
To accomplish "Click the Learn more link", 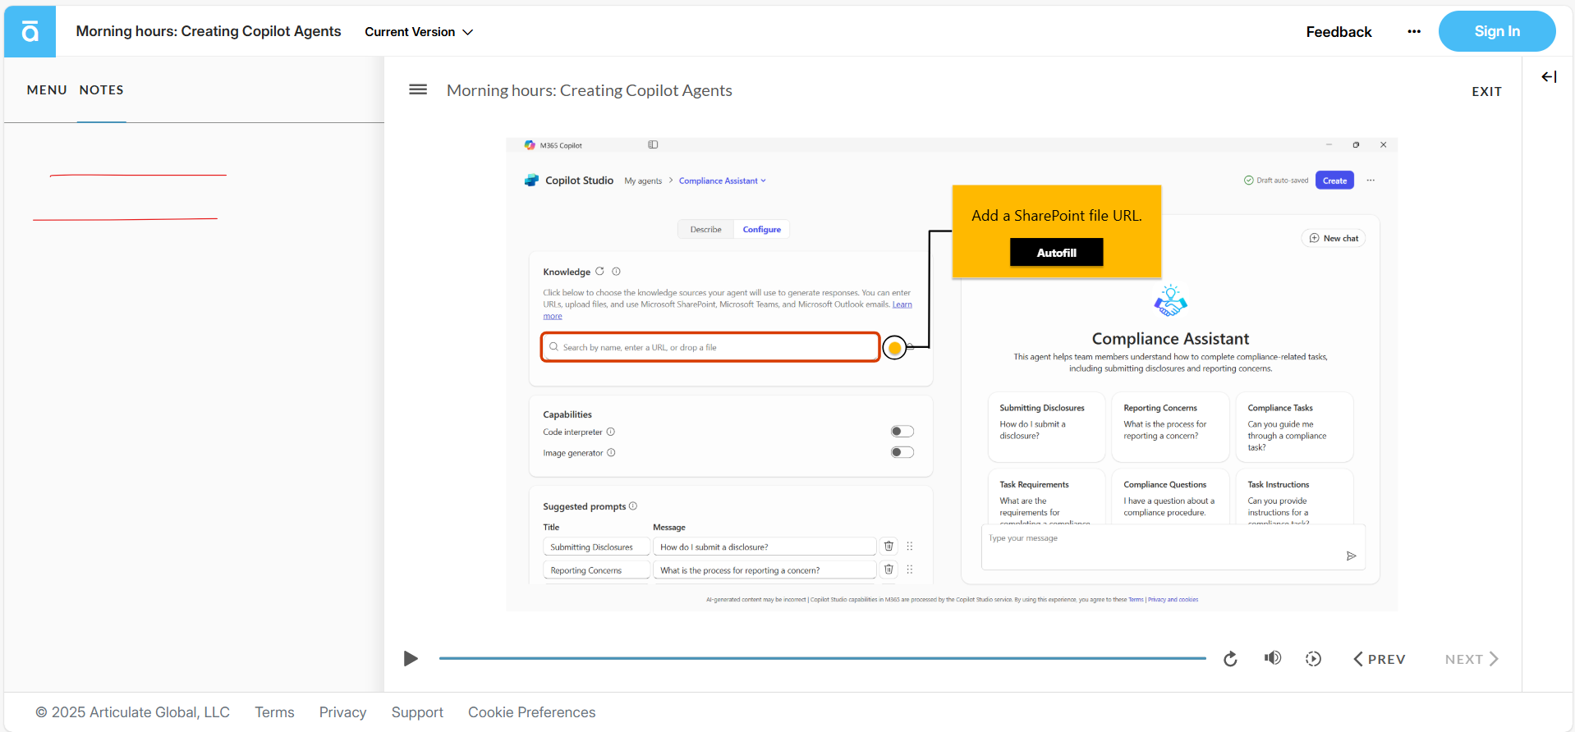I will tap(902, 304).
